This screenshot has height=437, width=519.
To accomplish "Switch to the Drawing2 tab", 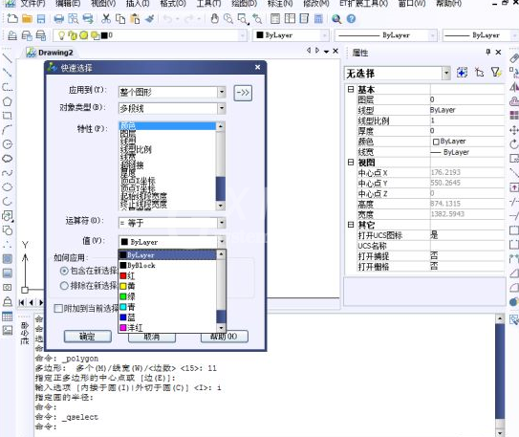I will [50, 53].
